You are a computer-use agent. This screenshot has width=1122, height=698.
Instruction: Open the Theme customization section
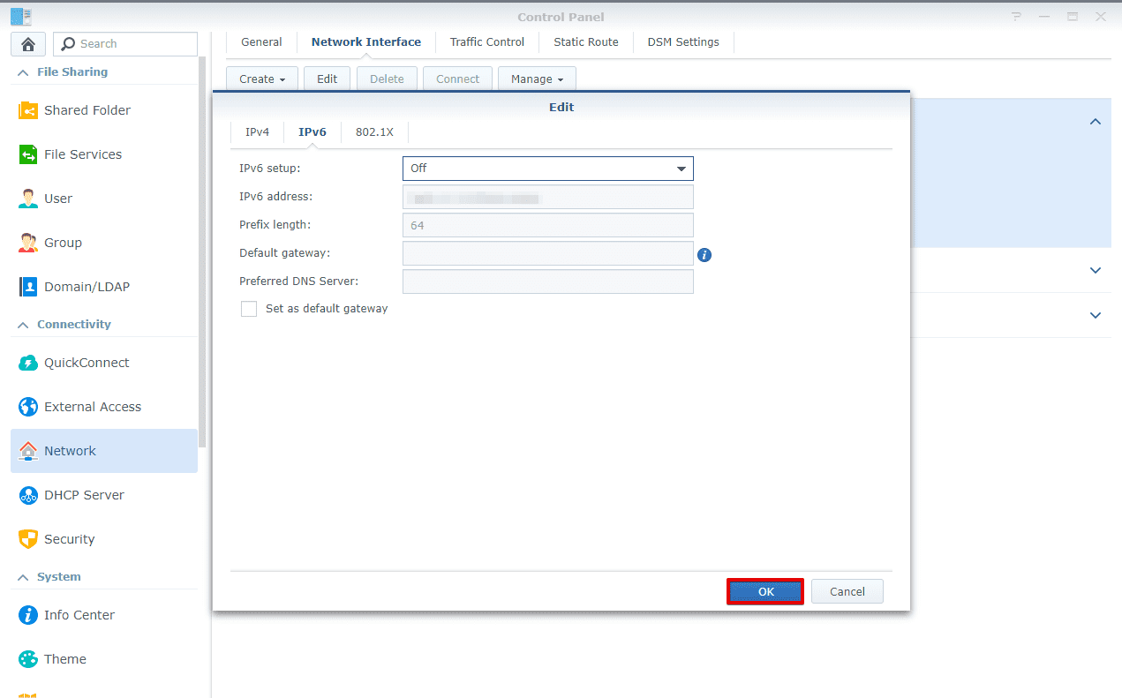coord(65,658)
